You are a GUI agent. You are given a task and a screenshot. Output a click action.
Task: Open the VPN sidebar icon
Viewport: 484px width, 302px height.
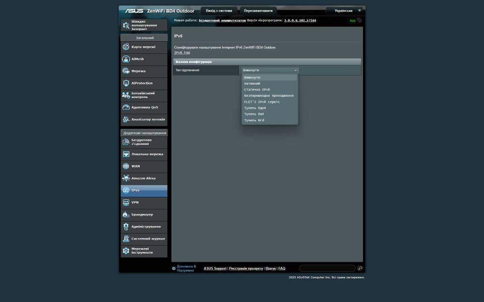click(126, 202)
